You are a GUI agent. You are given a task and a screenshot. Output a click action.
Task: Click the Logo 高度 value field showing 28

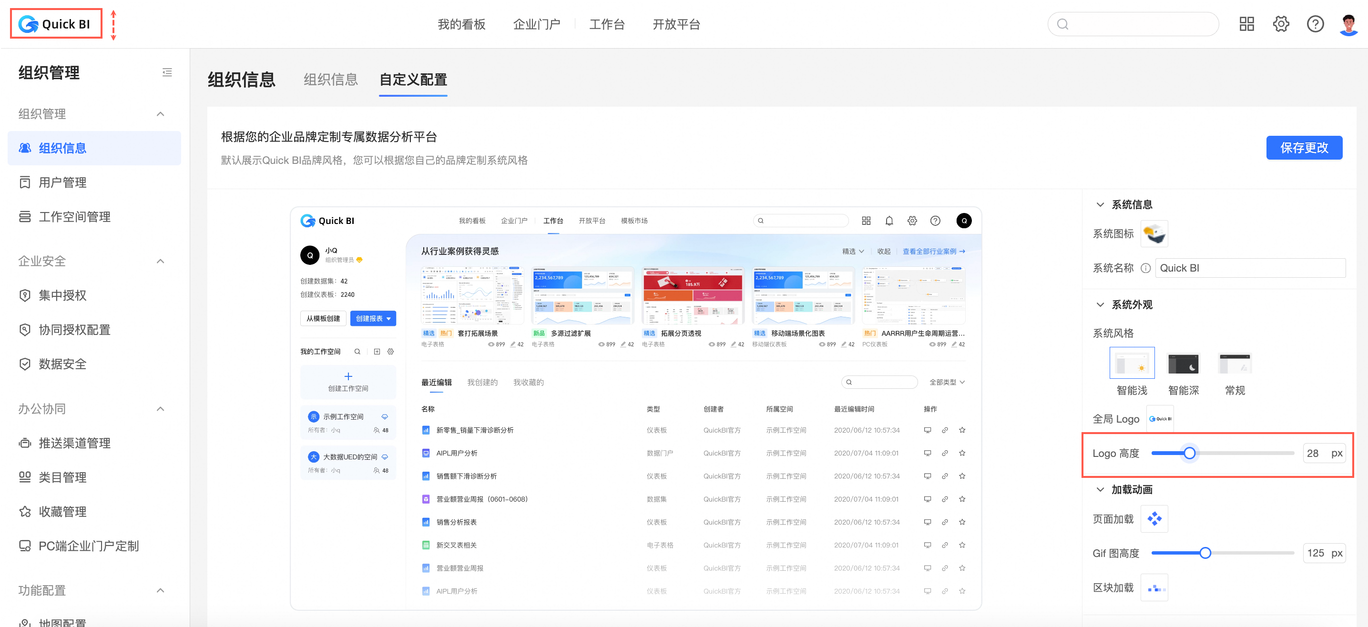click(x=1324, y=453)
